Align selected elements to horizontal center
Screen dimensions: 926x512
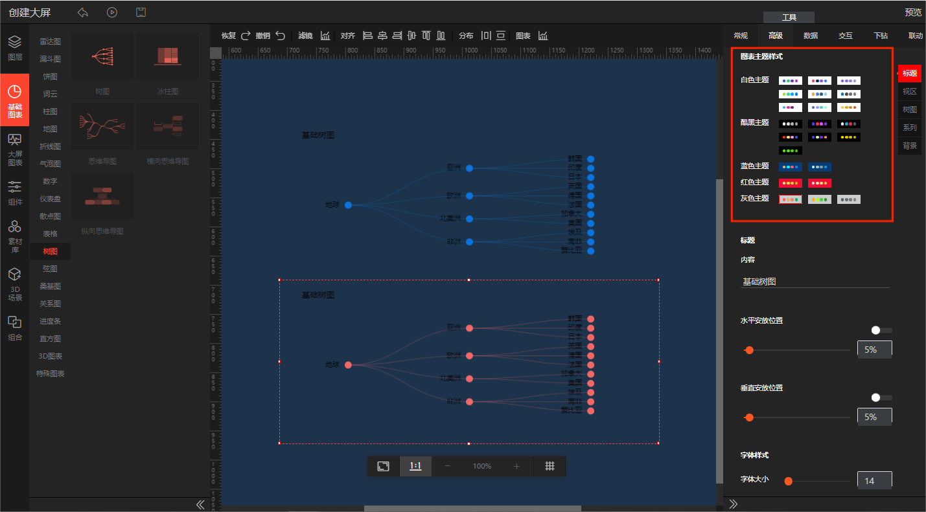(382, 36)
